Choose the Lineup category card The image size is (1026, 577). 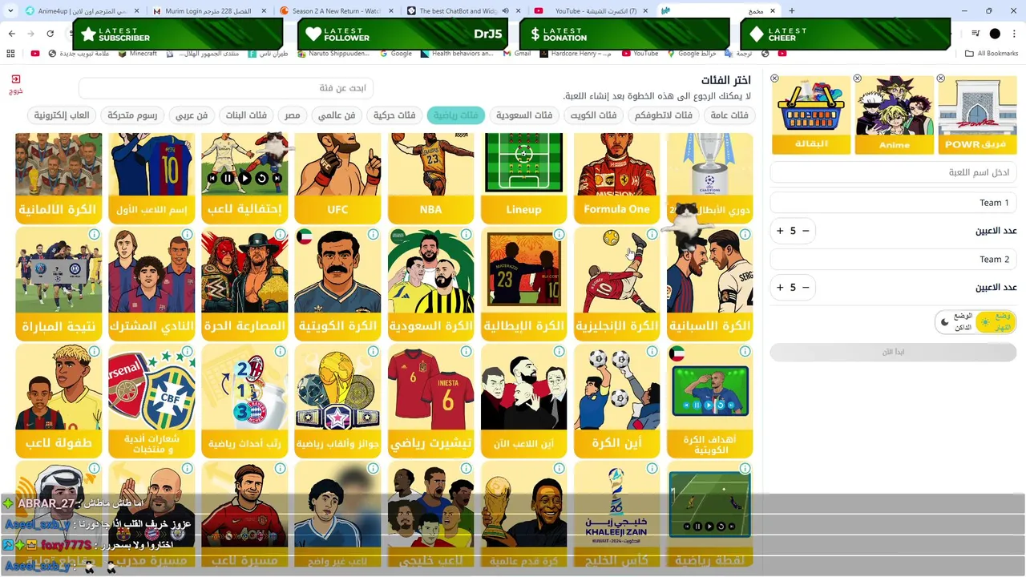(x=523, y=178)
